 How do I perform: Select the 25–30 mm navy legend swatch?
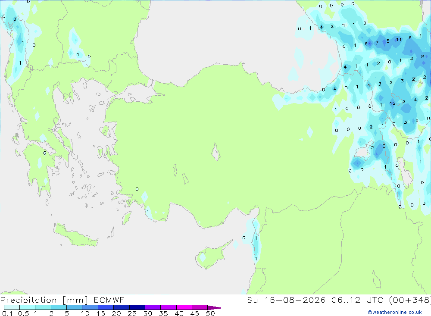tap(137, 307)
